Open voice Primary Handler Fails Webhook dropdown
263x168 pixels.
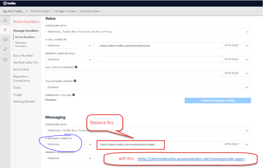(70, 59)
